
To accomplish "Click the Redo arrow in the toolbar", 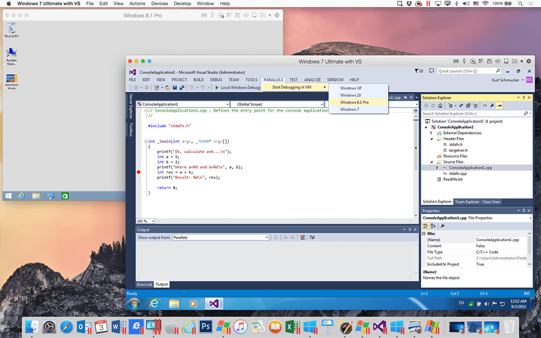I will point(203,88).
